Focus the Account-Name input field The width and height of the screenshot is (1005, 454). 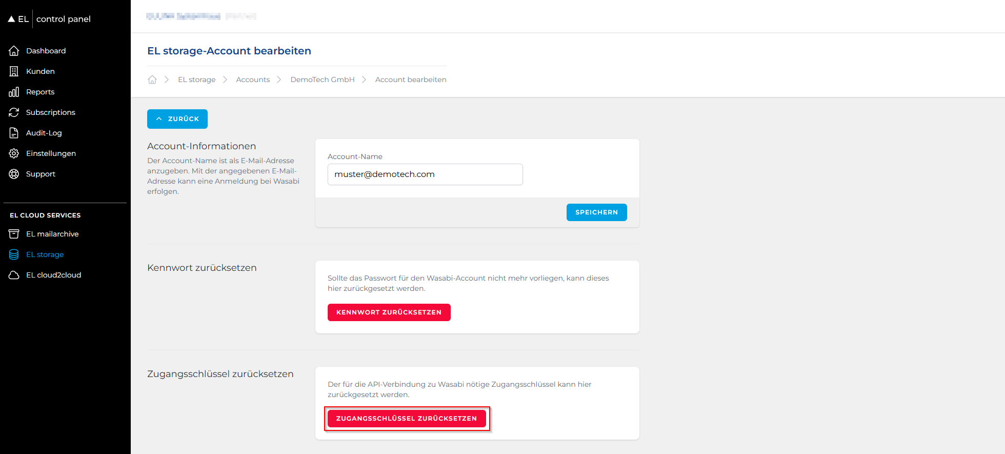[425, 174]
